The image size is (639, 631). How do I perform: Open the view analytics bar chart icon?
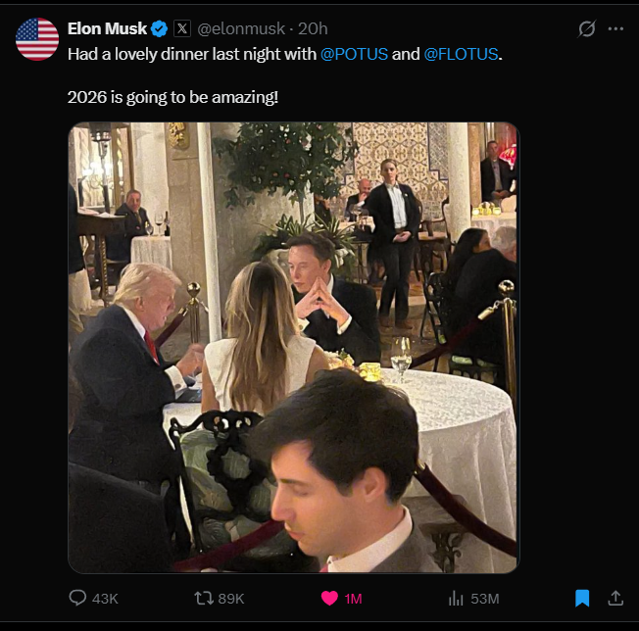tap(456, 598)
